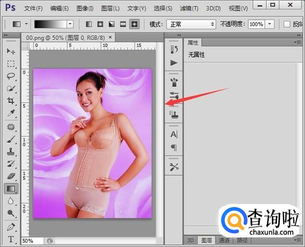Screen dimensions: 305x247
Task: Pick the Eyedropper tool
Action: pos(11,114)
